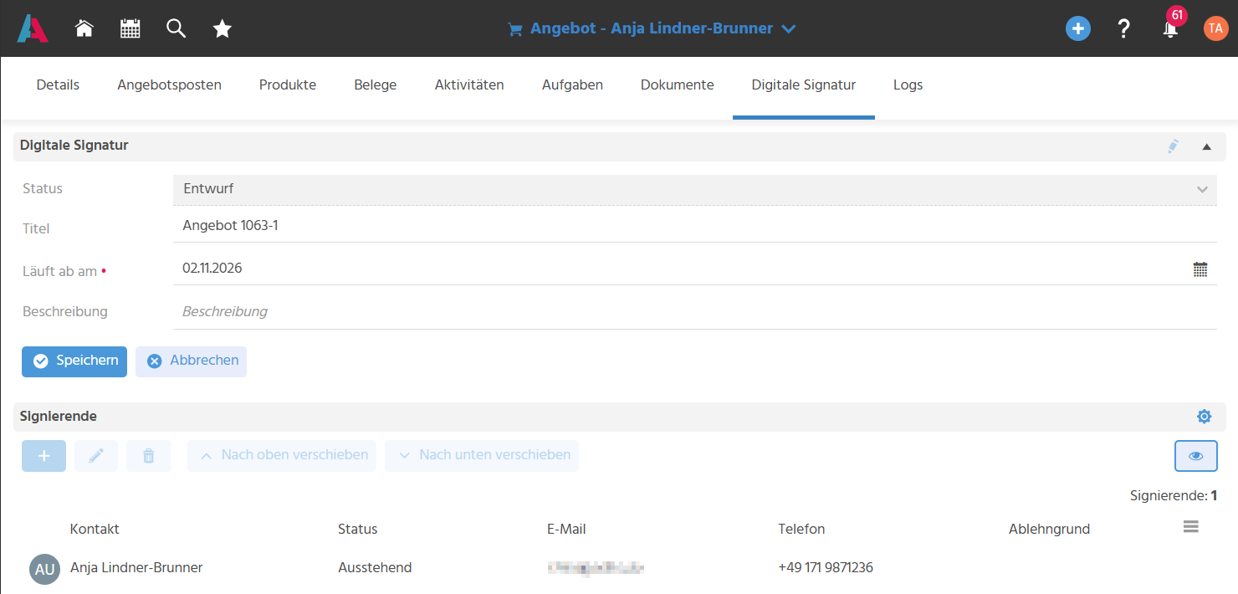Click the Speichern button
Image resolution: width=1238 pixels, height=594 pixels.
point(74,361)
